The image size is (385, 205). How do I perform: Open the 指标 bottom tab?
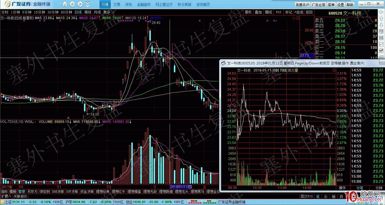tap(5, 192)
